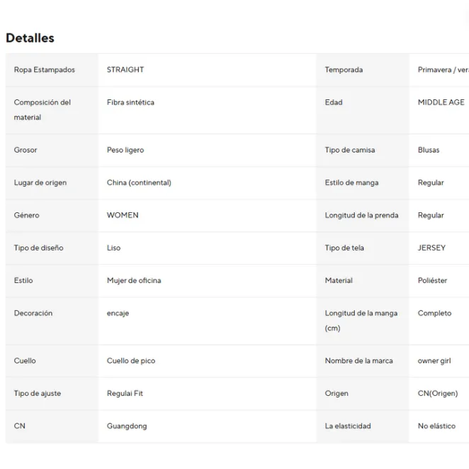Select the owner girl brand name
Viewport: 469px width, 469px height.
pos(434,361)
